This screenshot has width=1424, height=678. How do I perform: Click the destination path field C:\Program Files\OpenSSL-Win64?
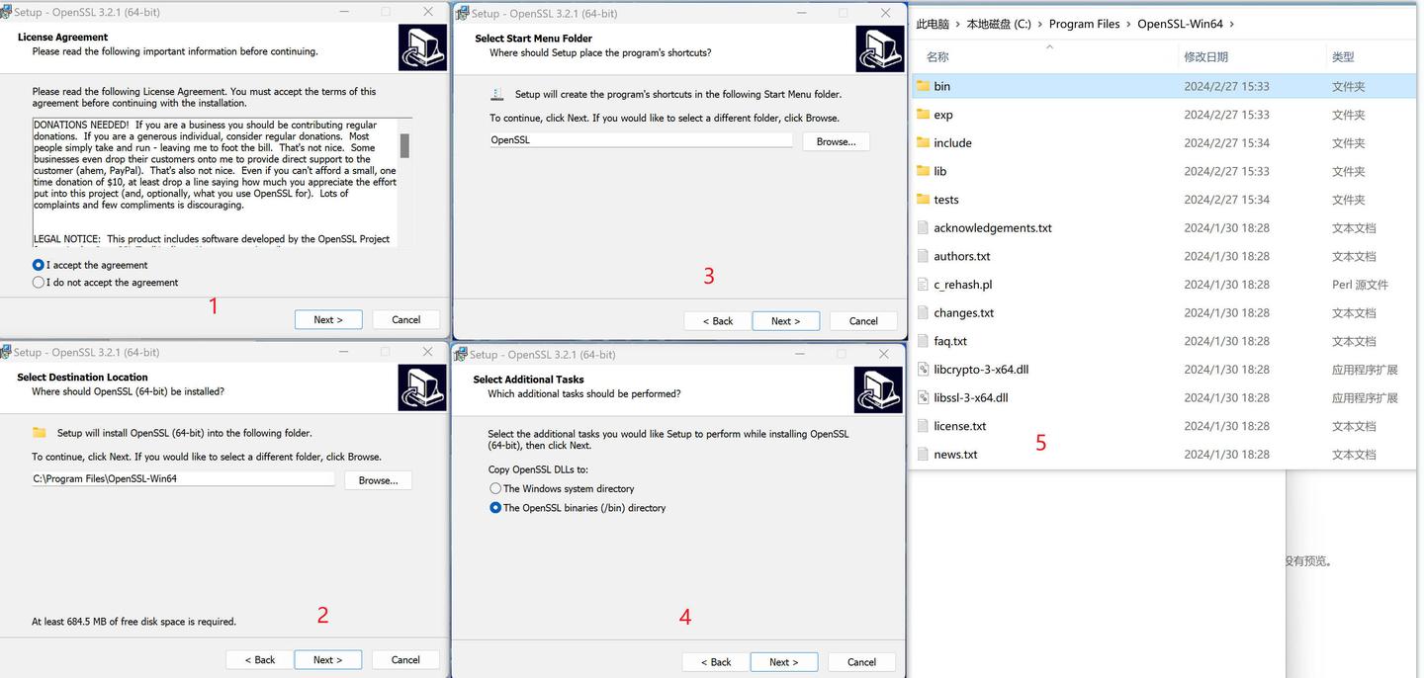183,478
